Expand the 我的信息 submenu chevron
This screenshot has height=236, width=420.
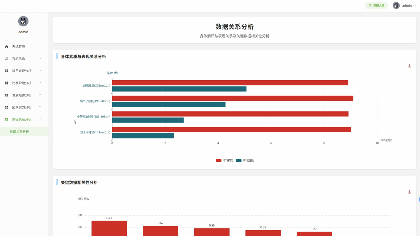click(40, 58)
